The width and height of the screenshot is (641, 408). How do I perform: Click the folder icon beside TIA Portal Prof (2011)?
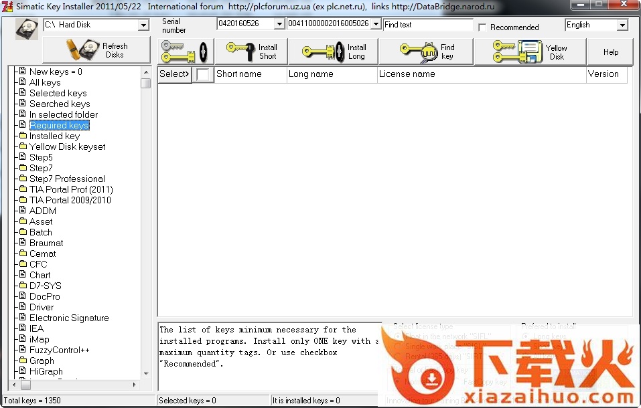click(23, 189)
